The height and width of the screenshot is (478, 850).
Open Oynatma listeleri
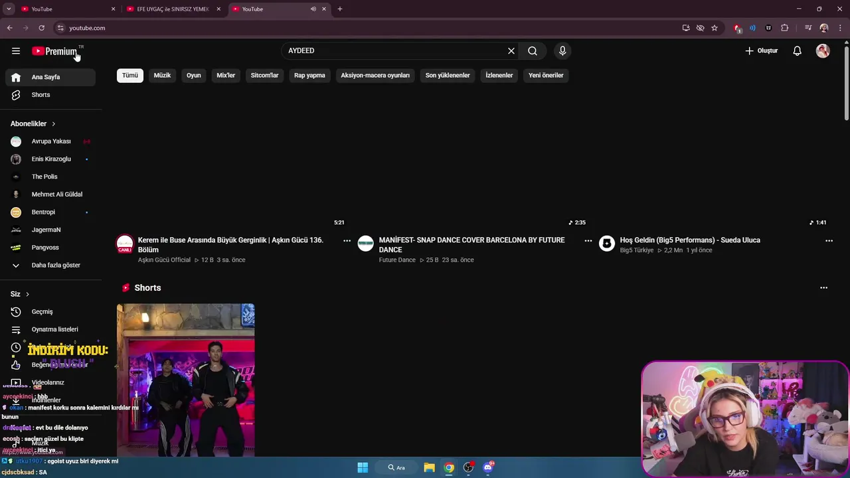click(50, 329)
